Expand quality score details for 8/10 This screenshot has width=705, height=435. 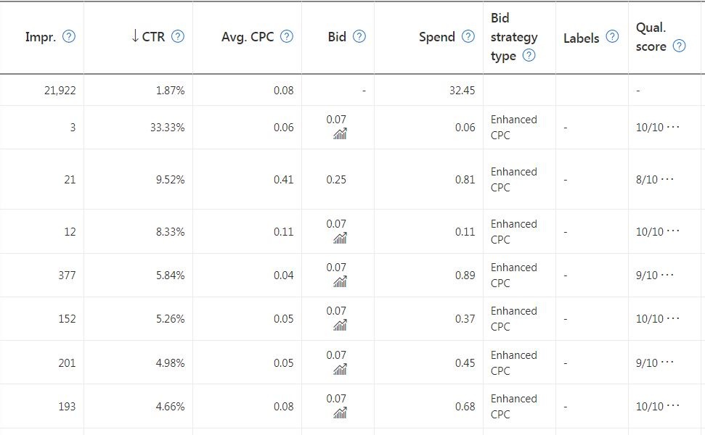[668, 179]
